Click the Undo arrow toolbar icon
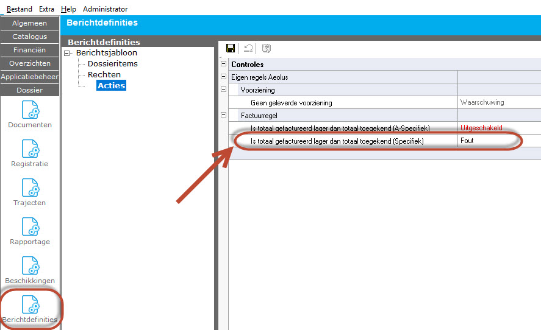Screen dimensions: 541x330 [x=248, y=48]
